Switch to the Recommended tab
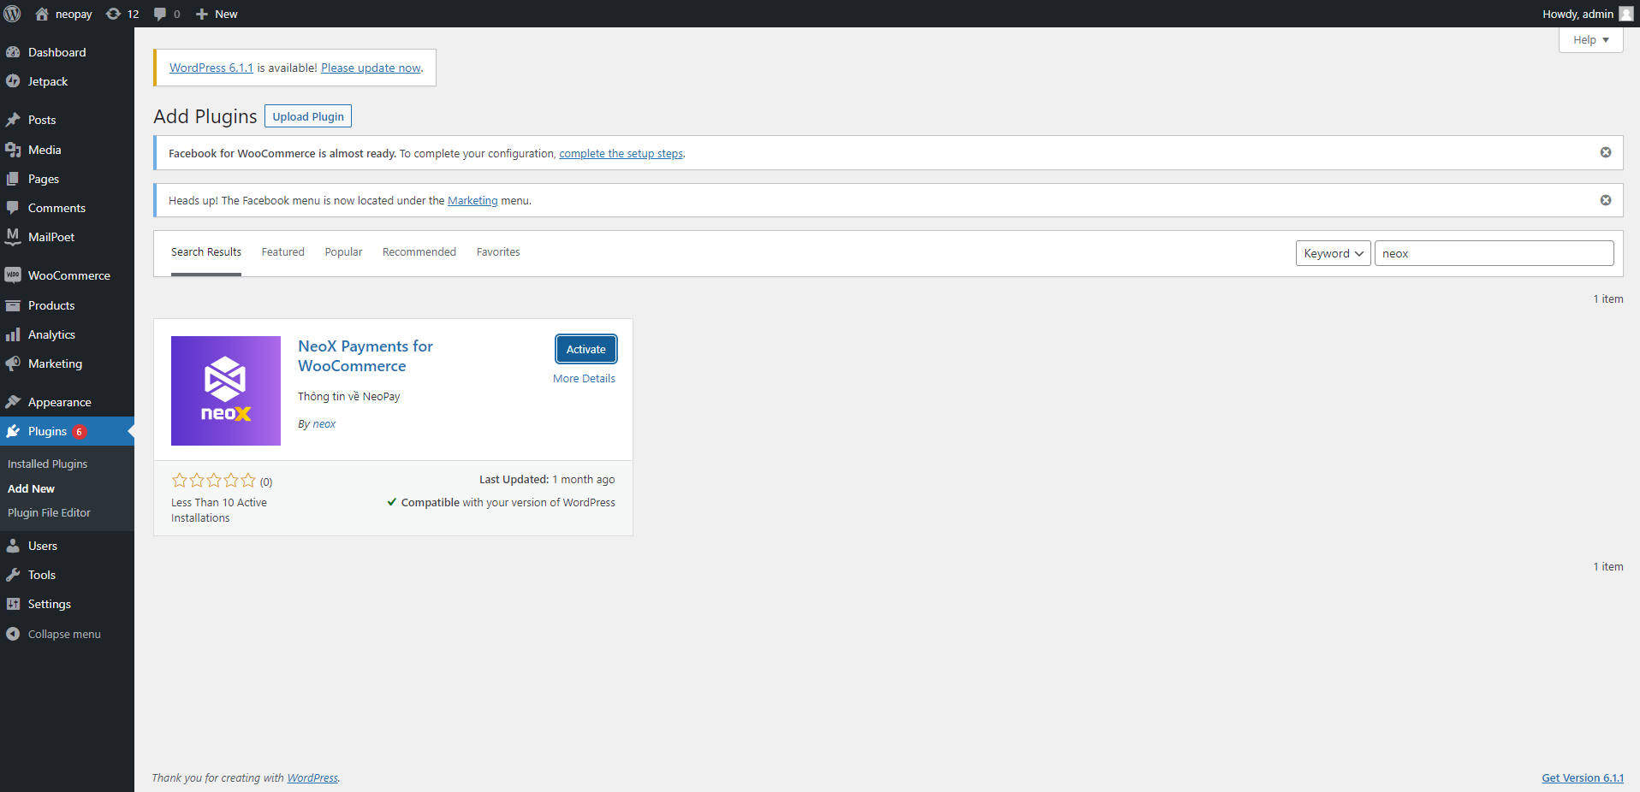 coord(419,252)
